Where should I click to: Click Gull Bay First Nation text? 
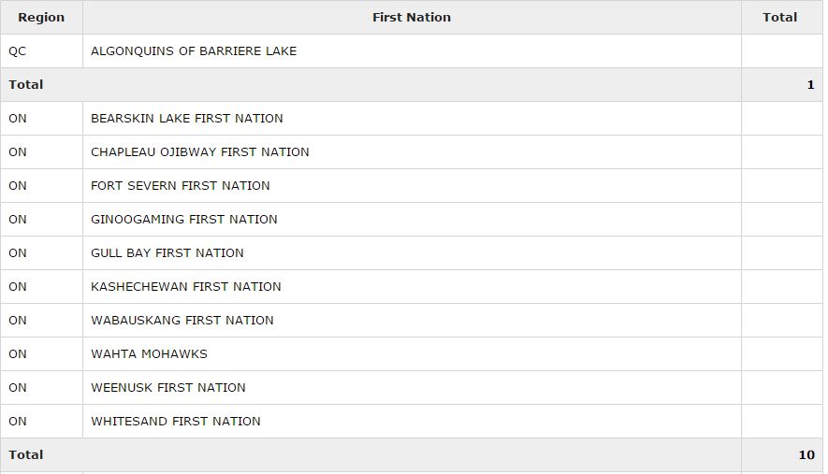tap(167, 253)
